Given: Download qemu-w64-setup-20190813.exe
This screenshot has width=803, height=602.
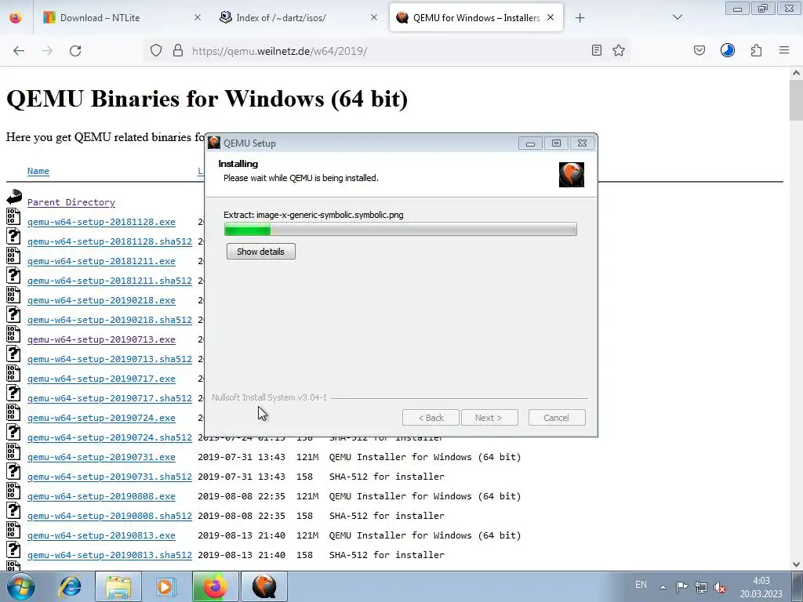Looking at the screenshot, I should [x=101, y=535].
